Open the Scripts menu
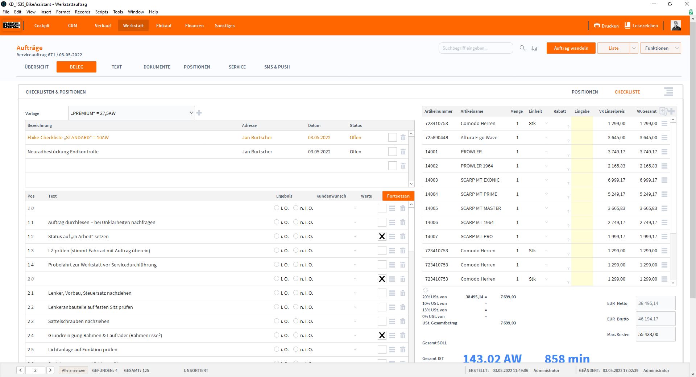 tap(101, 12)
